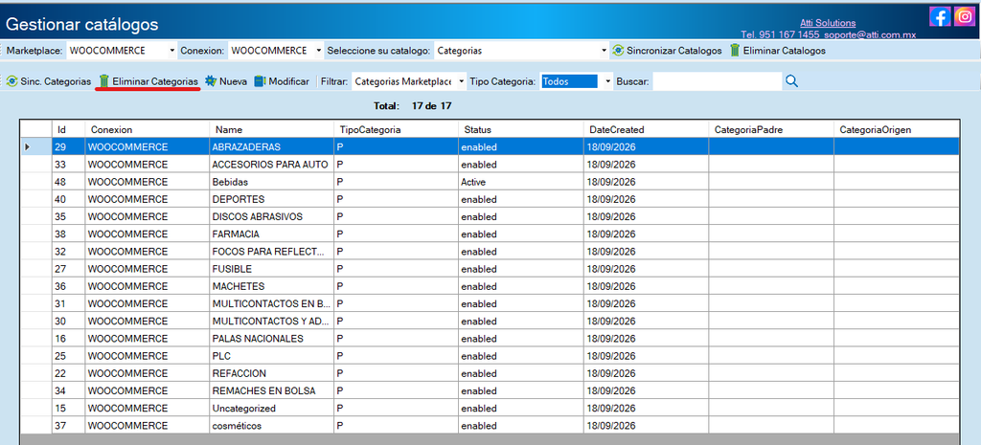This screenshot has width=981, height=445.
Task: Select the DISCOS ABRASIVOS cell
Action: click(271, 216)
